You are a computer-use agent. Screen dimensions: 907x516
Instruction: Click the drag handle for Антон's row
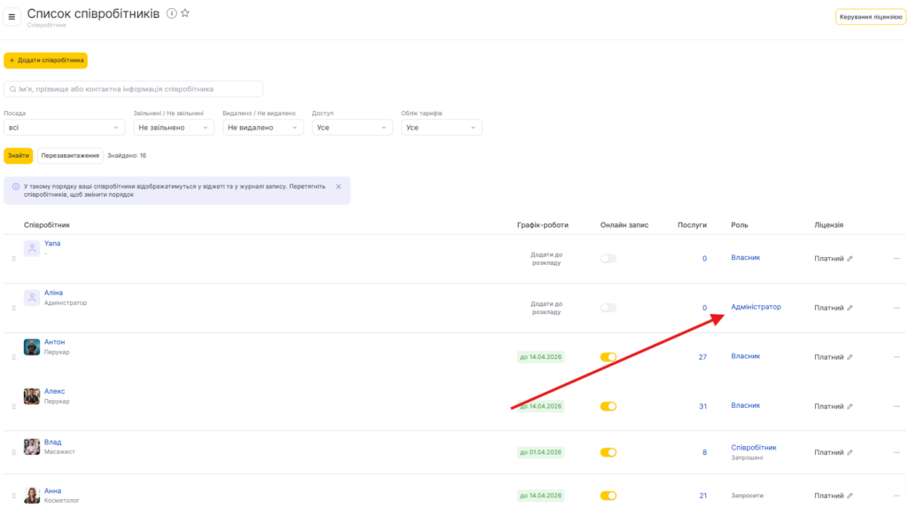pos(13,357)
